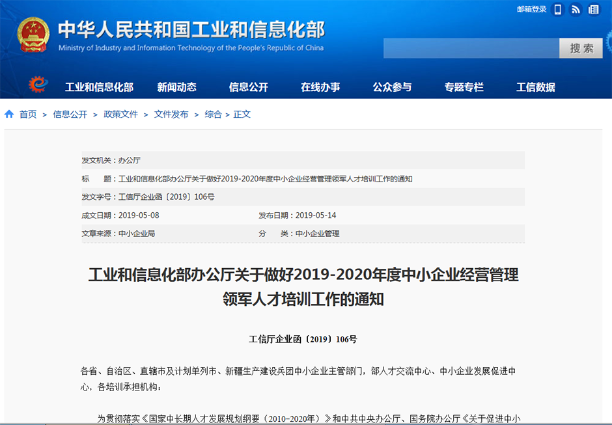Click the 搜索 search button

tap(581, 48)
